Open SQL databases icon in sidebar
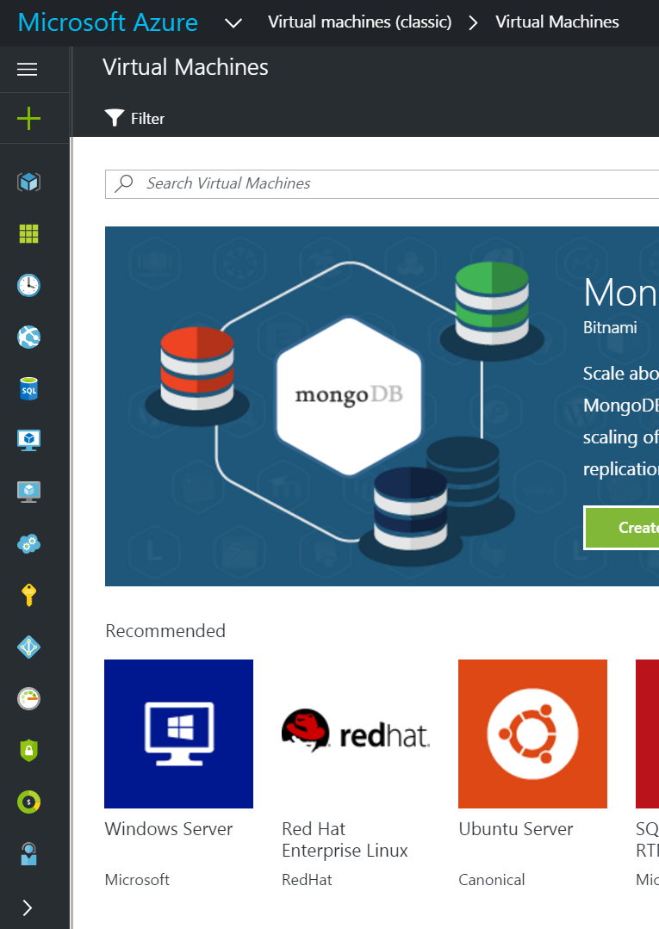 (x=28, y=388)
